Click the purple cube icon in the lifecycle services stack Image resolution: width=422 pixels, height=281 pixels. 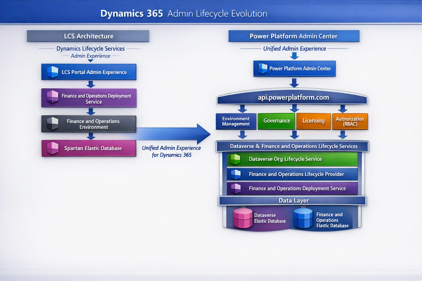pyautogui.click(x=236, y=189)
